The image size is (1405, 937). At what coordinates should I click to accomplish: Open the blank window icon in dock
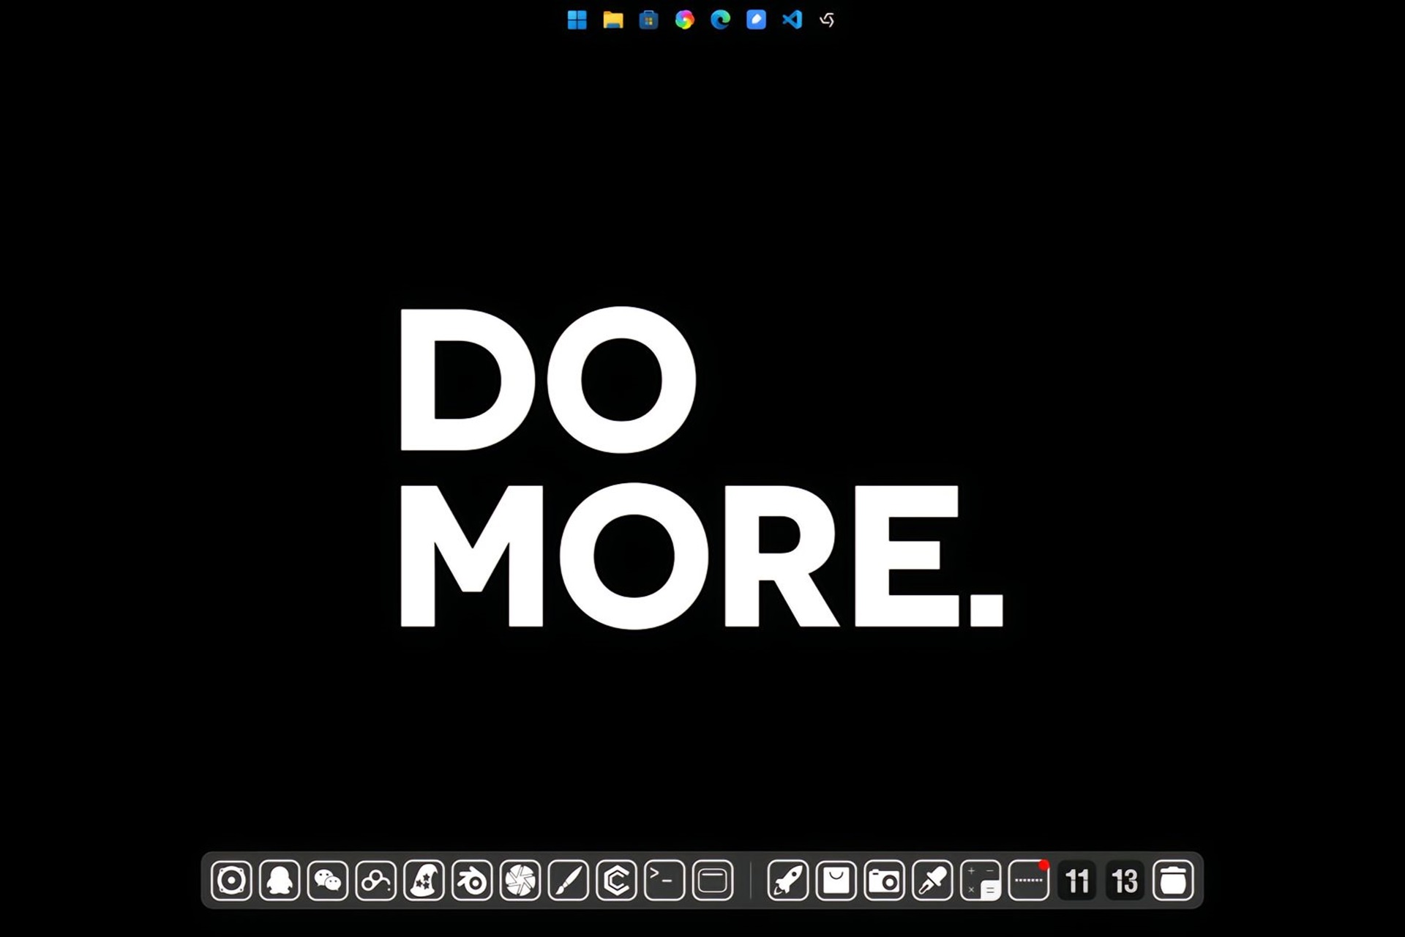click(x=713, y=880)
